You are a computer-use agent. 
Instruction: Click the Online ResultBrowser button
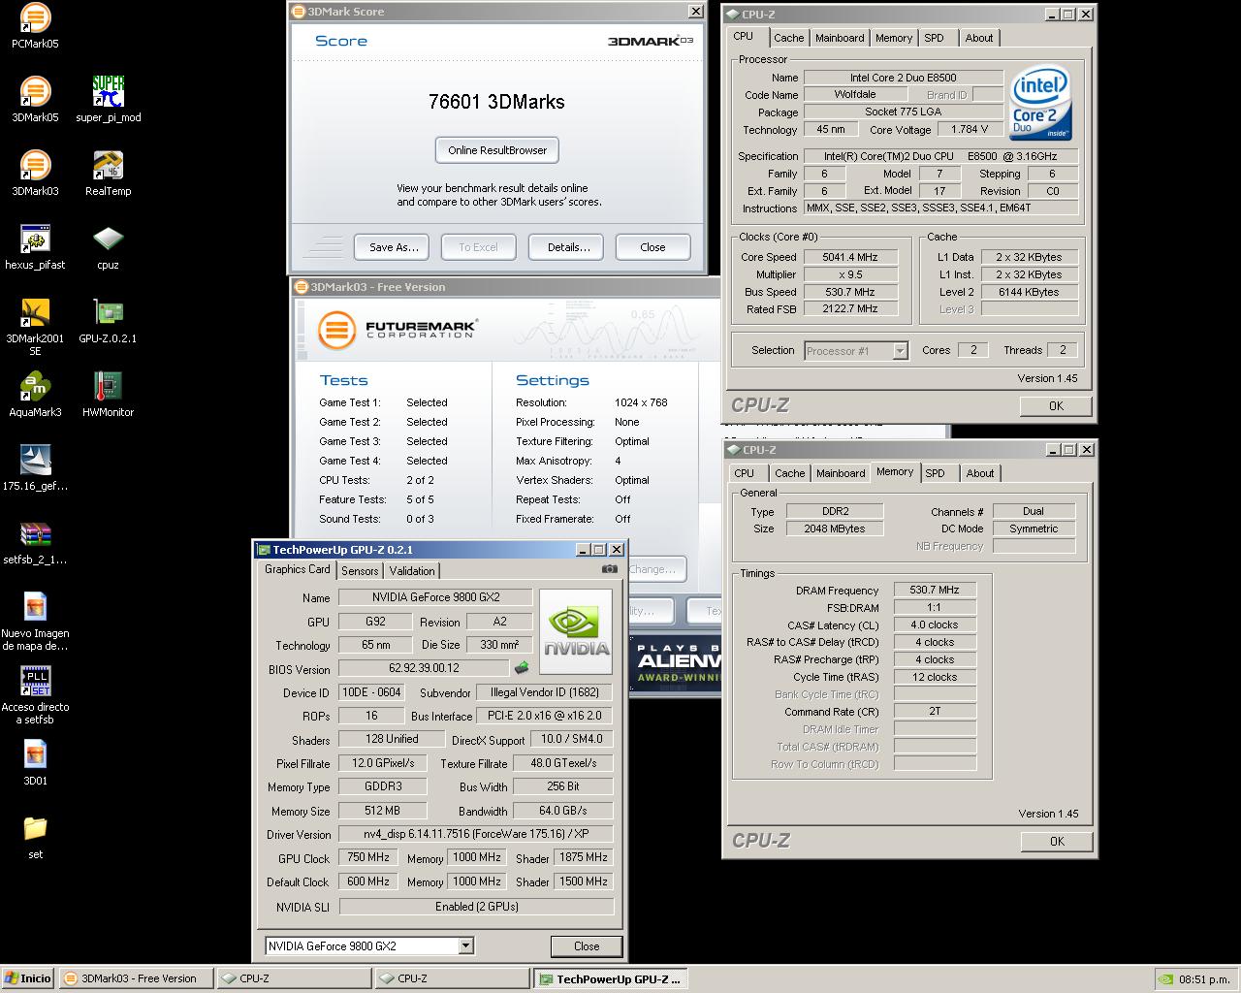pos(497,150)
